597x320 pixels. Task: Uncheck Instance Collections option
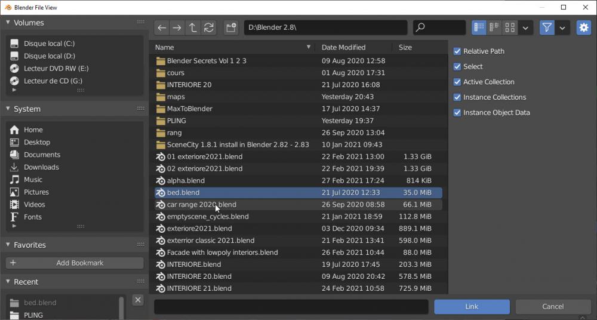[457, 97]
